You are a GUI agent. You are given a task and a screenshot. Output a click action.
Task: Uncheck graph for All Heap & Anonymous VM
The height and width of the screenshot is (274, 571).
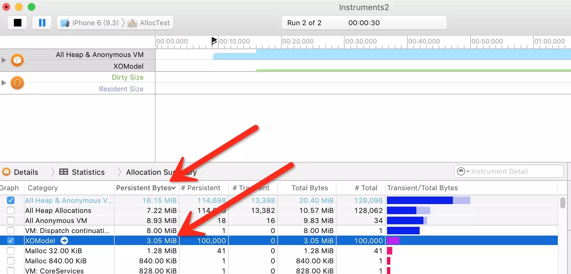11,200
